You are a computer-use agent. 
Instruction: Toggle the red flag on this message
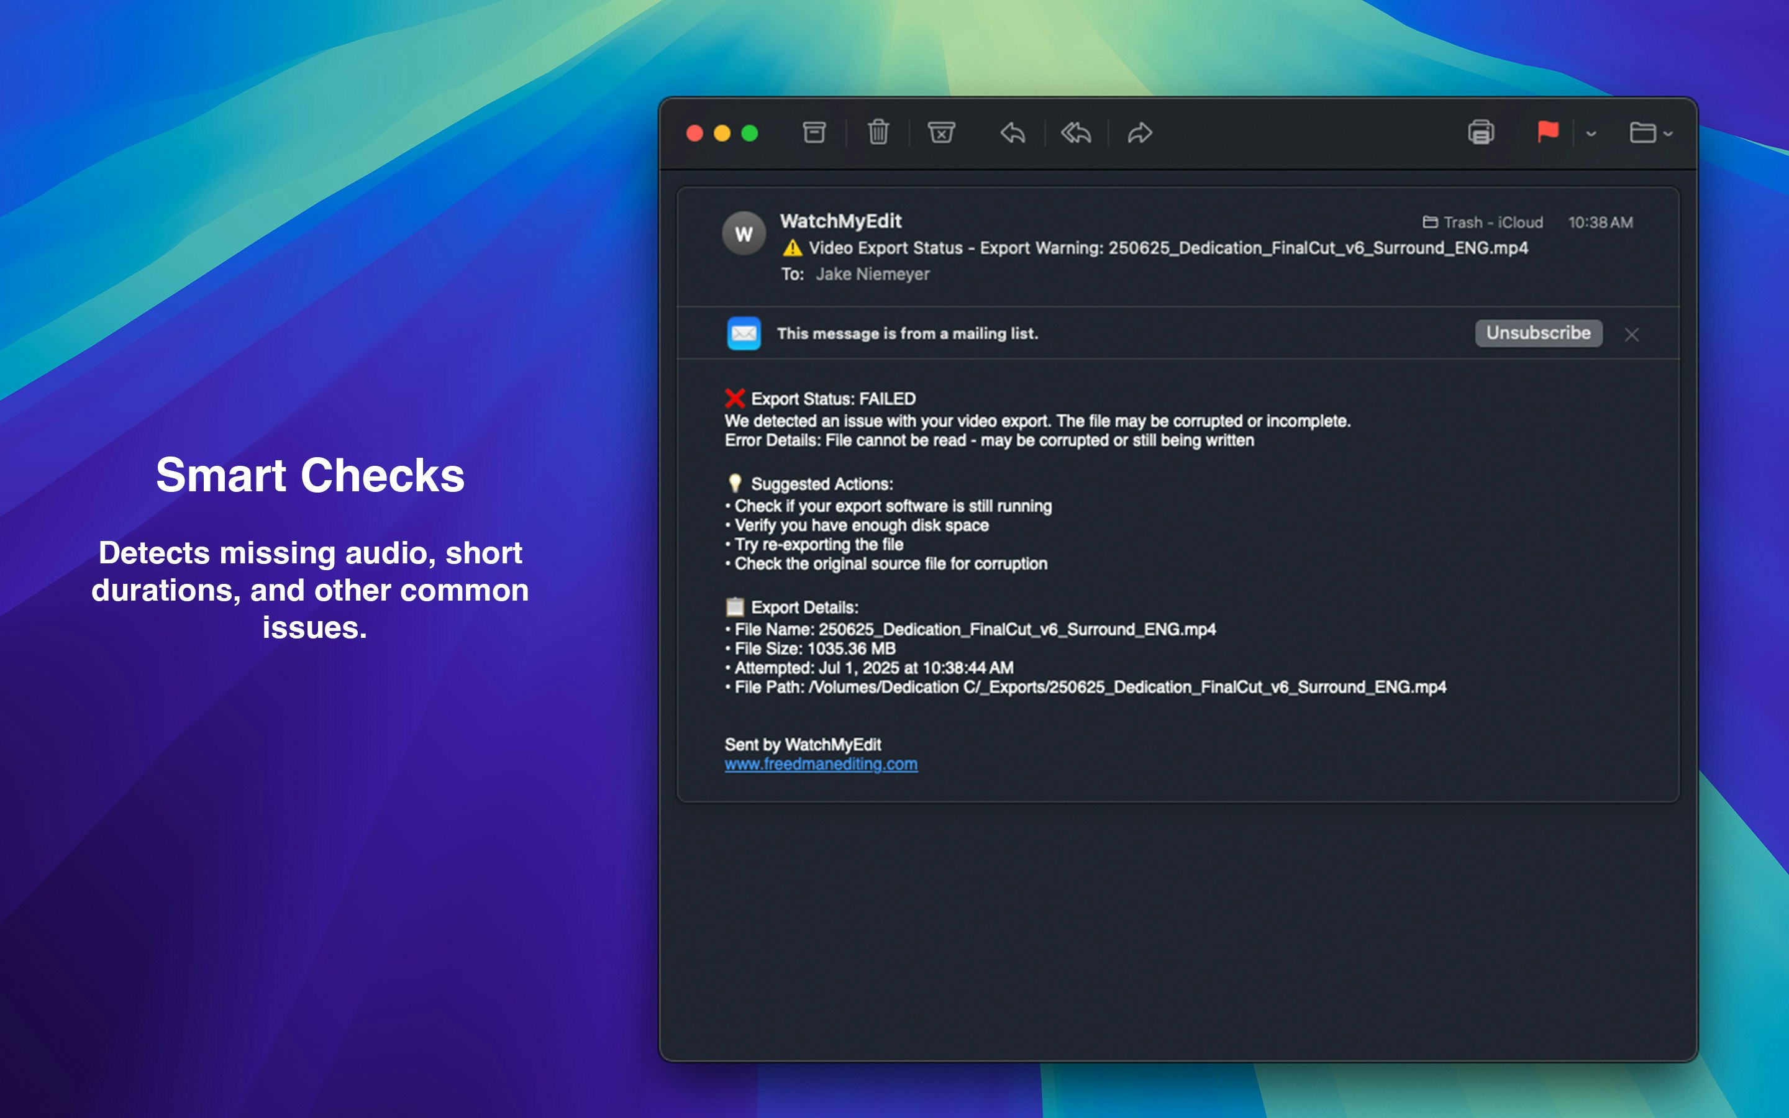1548,133
